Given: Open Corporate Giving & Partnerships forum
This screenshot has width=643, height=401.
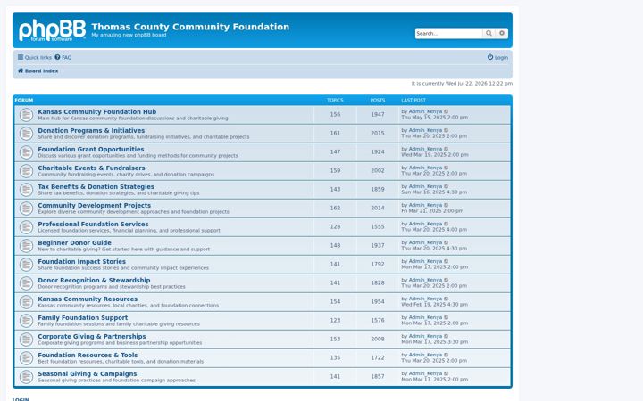Looking at the screenshot, I should 92,336.
